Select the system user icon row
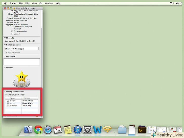184x138 pixels. (x=8, y=101)
